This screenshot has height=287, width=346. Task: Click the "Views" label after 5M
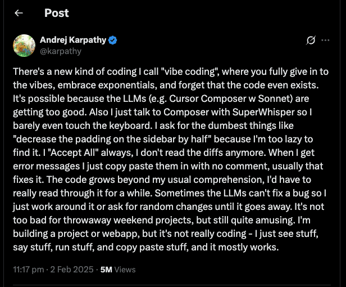coord(125,270)
